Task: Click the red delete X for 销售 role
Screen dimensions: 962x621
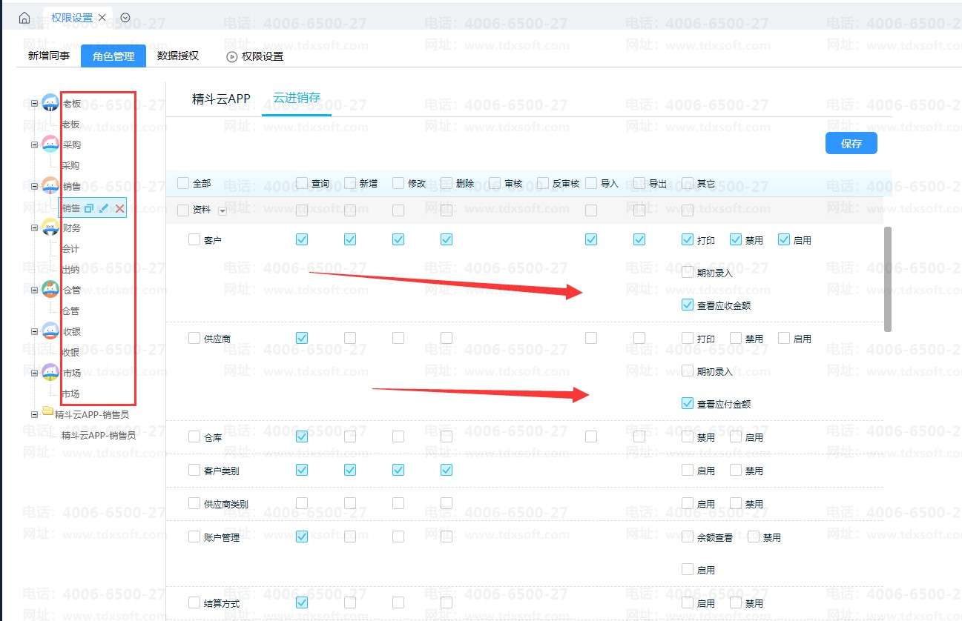Action: pyautogui.click(x=119, y=209)
